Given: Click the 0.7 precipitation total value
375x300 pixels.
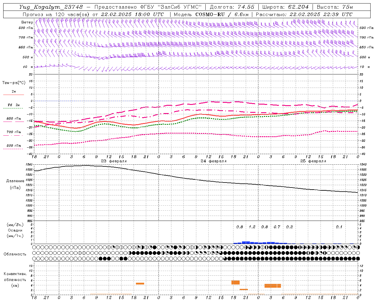Looking at the screenshot, I should (x=277, y=227).
